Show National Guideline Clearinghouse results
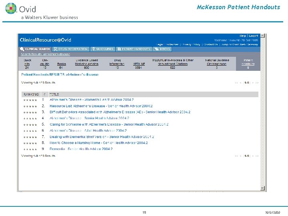Image resolution: width=288 pixels, height=216 pixels. point(217,62)
